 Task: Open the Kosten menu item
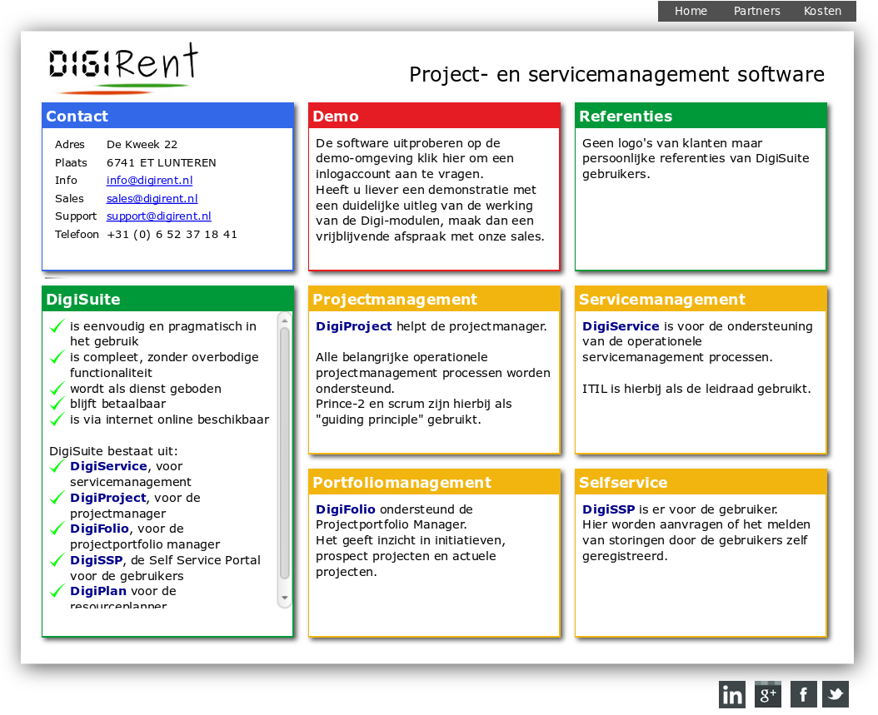tap(822, 11)
